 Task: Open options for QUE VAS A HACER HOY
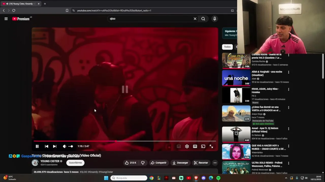click(x=288, y=146)
